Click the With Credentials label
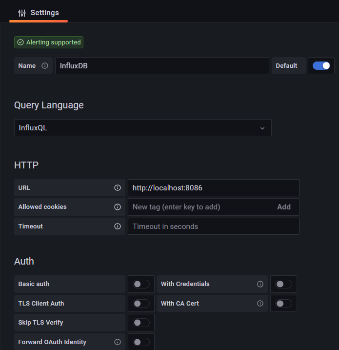Image resolution: width=339 pixels, height=350 pixels. point(185,284)
